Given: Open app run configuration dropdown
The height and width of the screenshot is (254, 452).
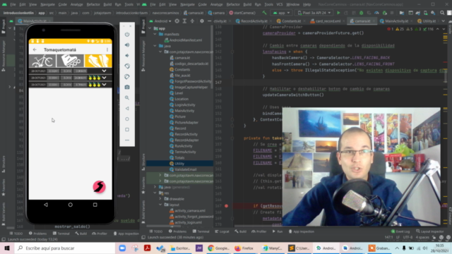Looking at the screenshot, I should [x=281, y=13].
